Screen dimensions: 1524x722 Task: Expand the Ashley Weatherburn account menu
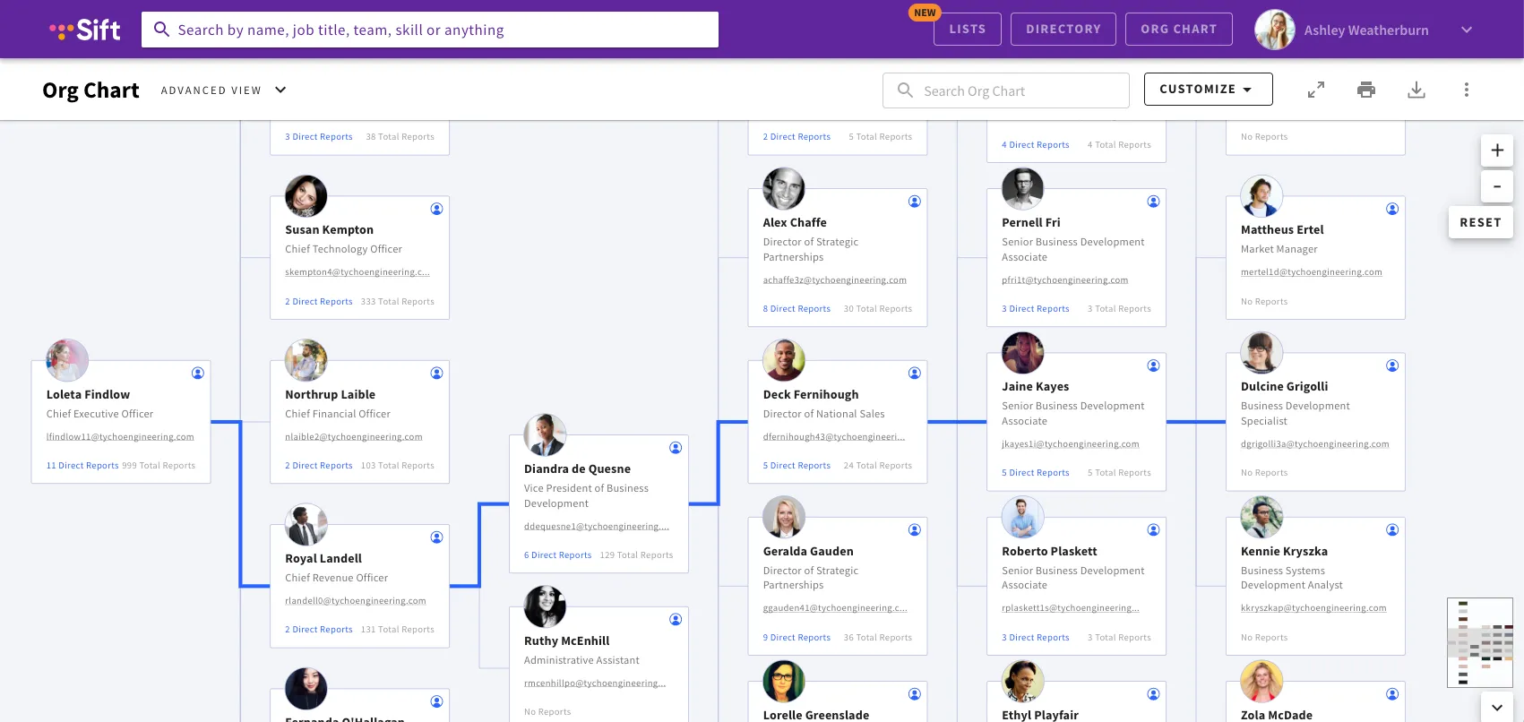1466,30
